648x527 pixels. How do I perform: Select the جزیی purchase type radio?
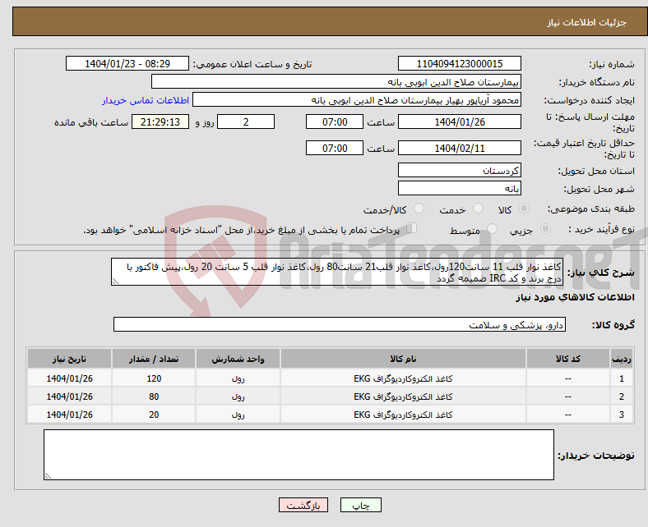[545, 229]
